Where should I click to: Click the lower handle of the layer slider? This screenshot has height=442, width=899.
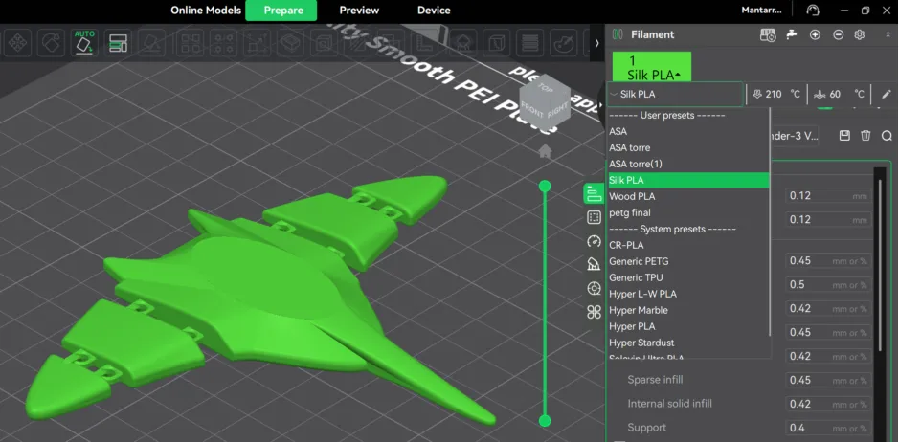click(545, 421)
